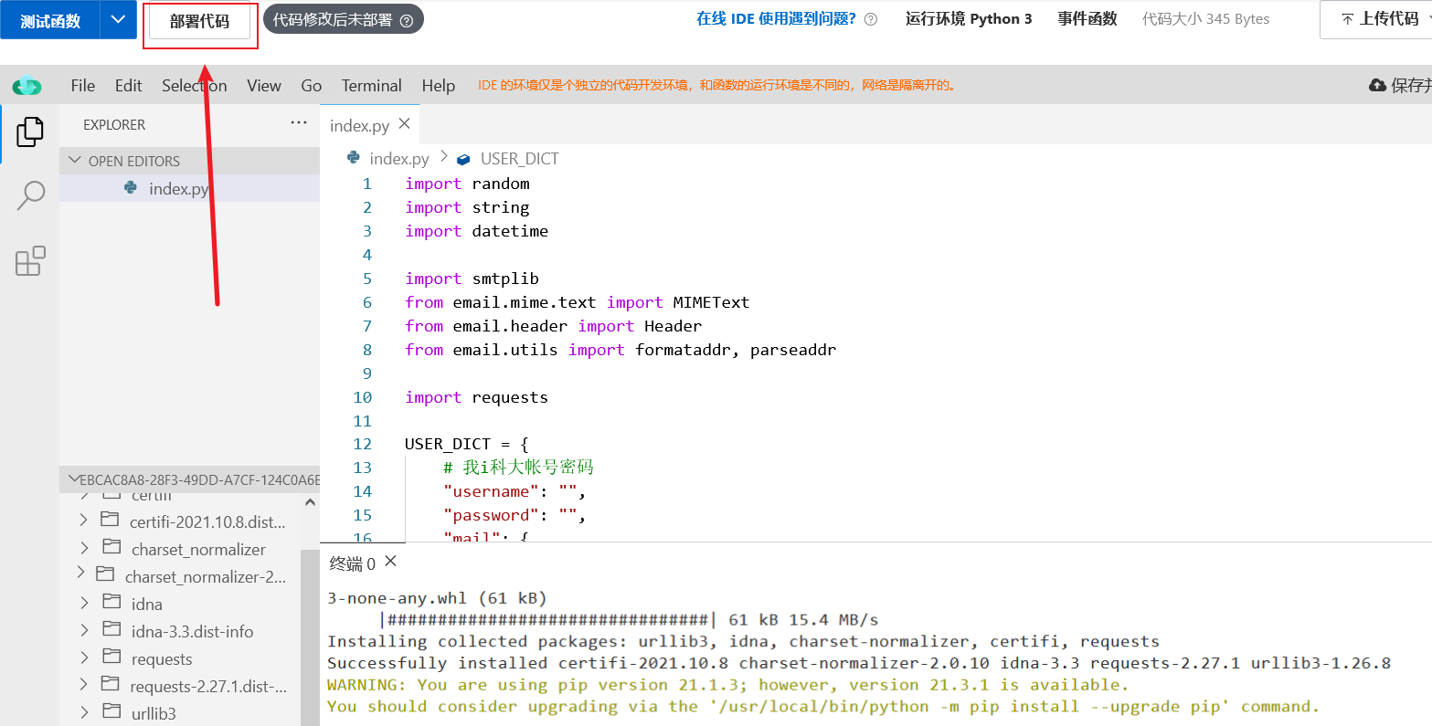Select index.py in OPEN EDITORS list
This screenshot has width=1432, height=726.
(x=189, y=188)
